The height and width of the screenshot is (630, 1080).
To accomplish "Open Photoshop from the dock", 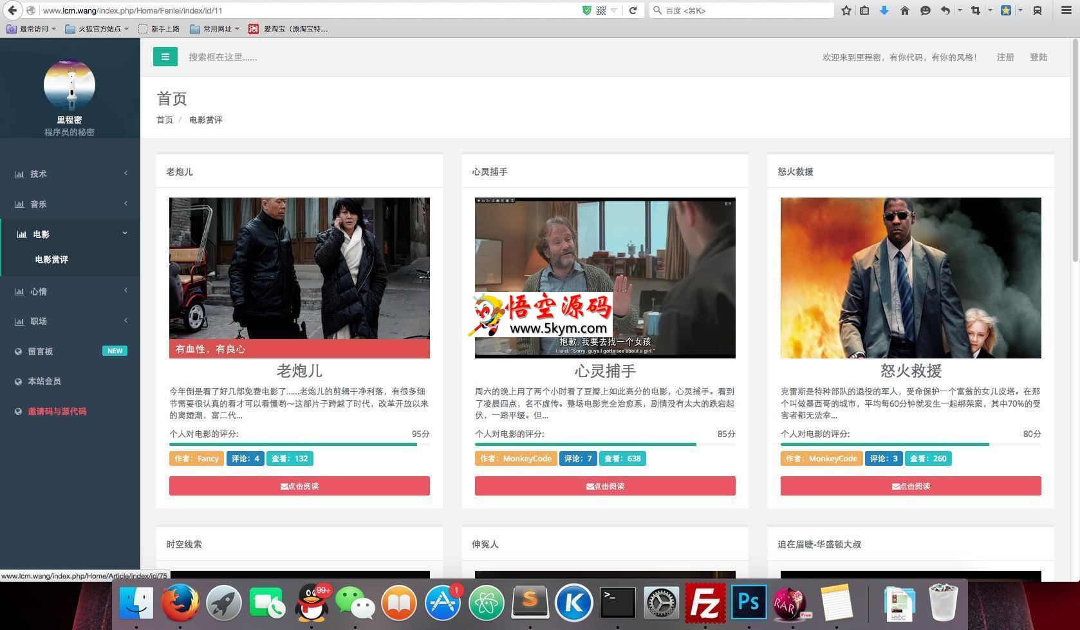I will 749,603.
